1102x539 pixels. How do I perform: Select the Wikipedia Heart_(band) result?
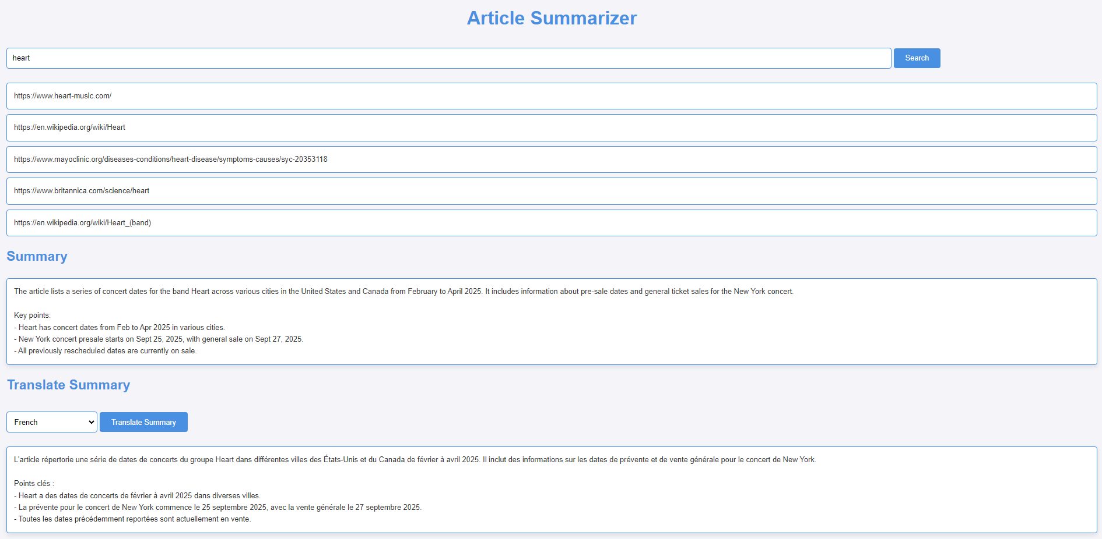(x=552, y=223)
